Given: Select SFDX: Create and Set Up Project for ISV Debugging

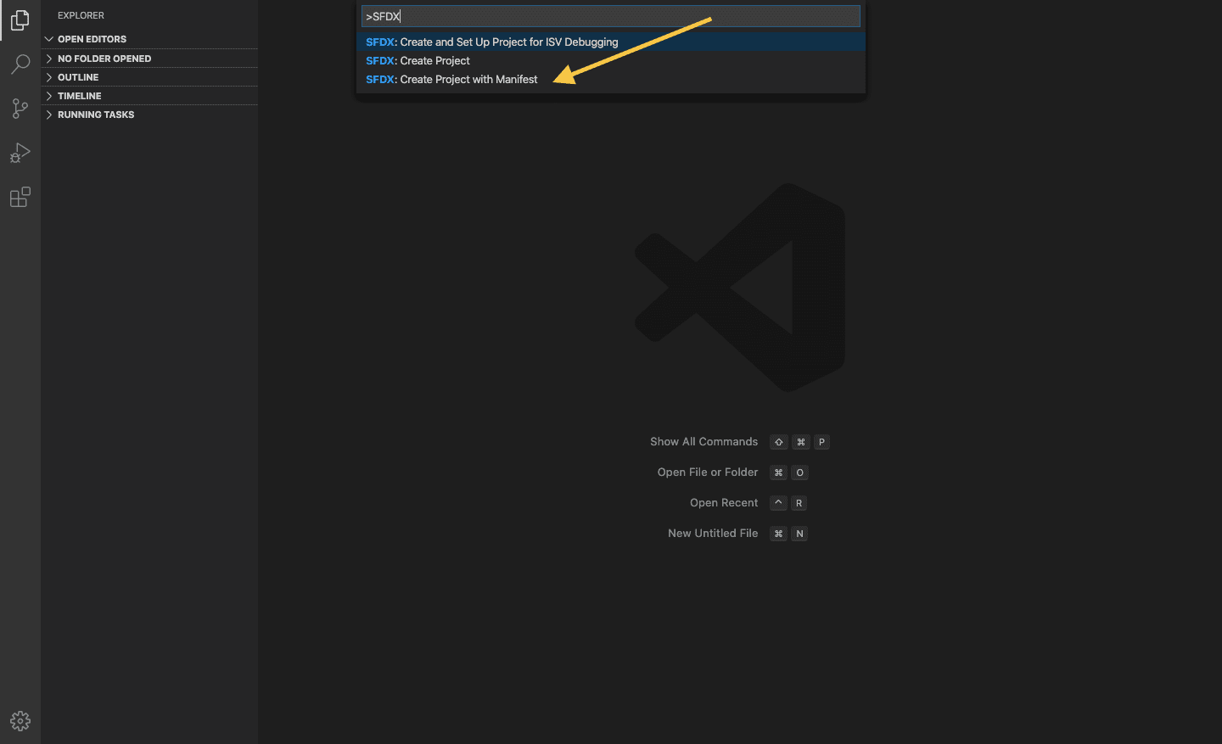Looking at the screenshot, I should (x=611, y=42).
